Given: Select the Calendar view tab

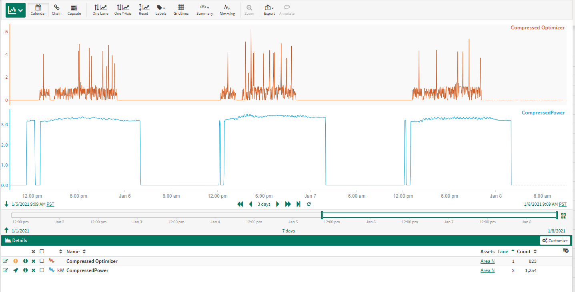Looking at the screenshot, I should tap(38, 10).
